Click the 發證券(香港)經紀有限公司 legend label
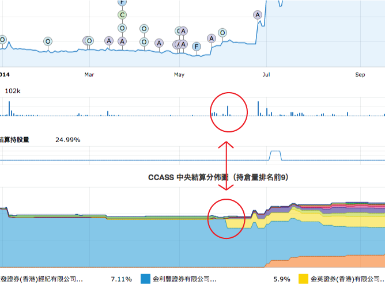This screenshot has height=289, width=385. (41, 279)
